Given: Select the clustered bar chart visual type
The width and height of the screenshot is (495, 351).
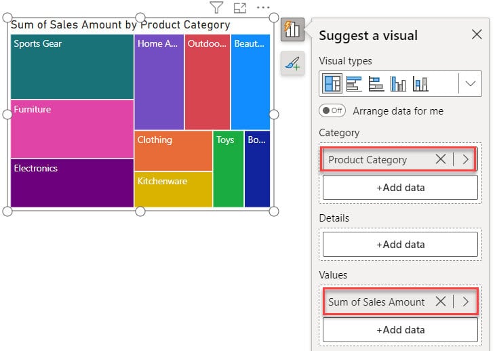Looking at the screenshot, I should click(x=354, y=84).
